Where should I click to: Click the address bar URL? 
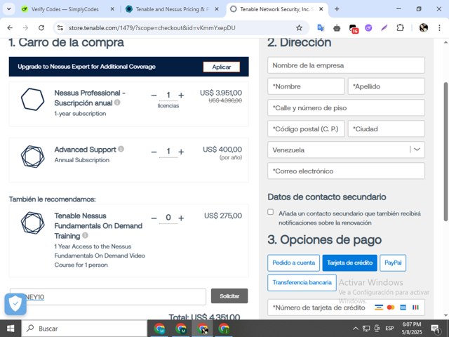coord(152,28)
